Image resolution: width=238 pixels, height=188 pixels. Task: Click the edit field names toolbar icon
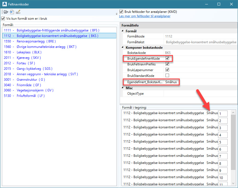click(x=18, y=12)
